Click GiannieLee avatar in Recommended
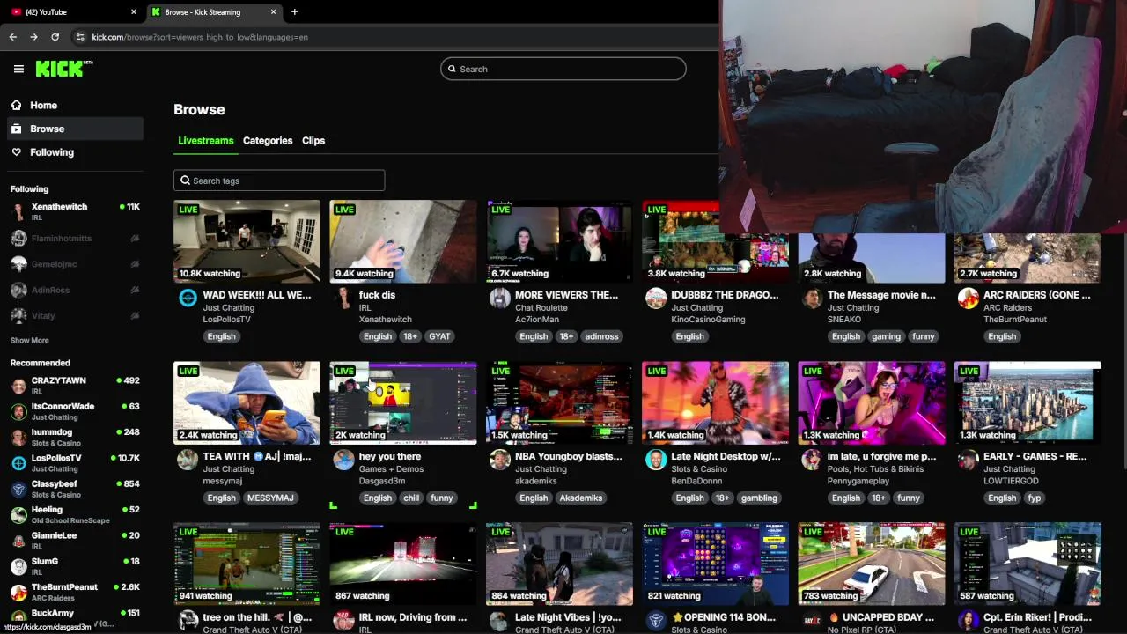 point(18,541)
